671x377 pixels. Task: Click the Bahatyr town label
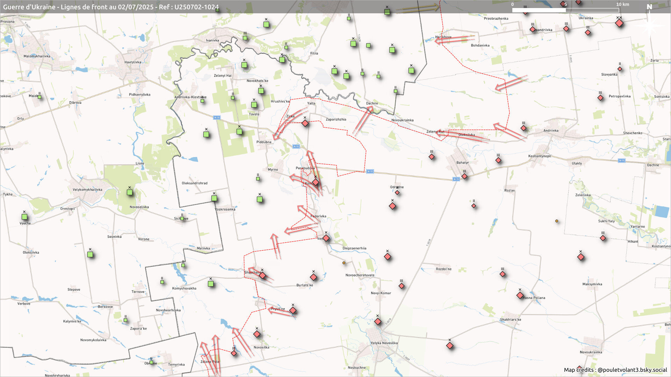(462, 163)
